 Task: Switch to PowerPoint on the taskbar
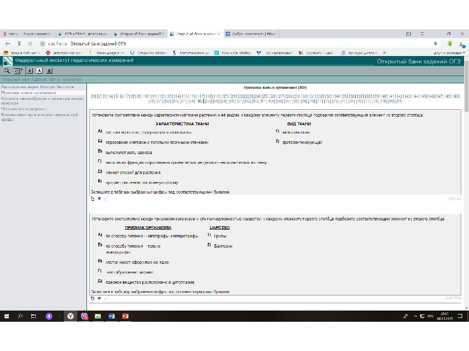coord(126,316)
